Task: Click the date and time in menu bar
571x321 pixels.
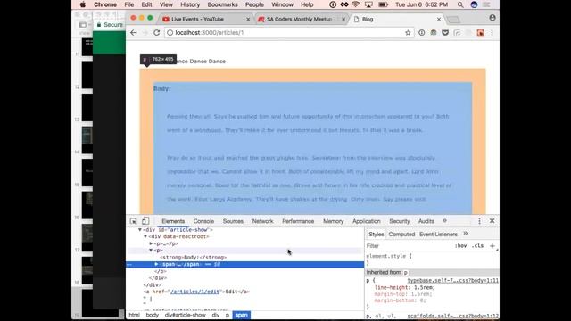Action: [x=421, y=4]
